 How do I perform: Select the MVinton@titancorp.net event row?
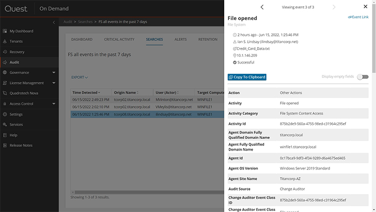click(x=148, y=99)
